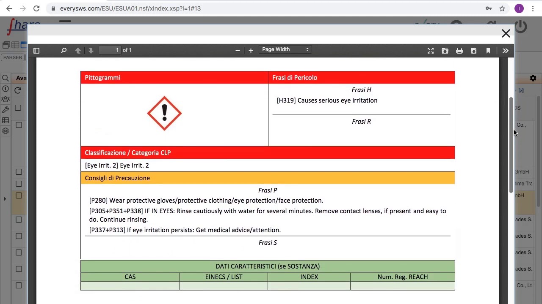Go to next page arrow
The image size is (542, 304).
[91, 51]
